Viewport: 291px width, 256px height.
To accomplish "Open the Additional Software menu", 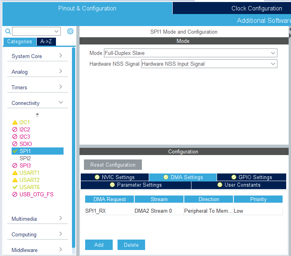I will click(264, 20).
